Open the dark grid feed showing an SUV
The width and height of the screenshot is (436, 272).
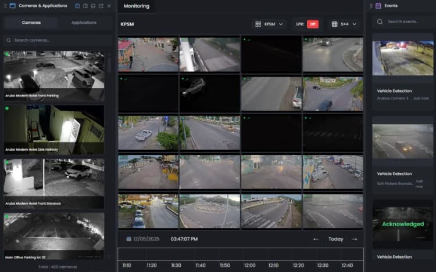[x=210, y=94]
